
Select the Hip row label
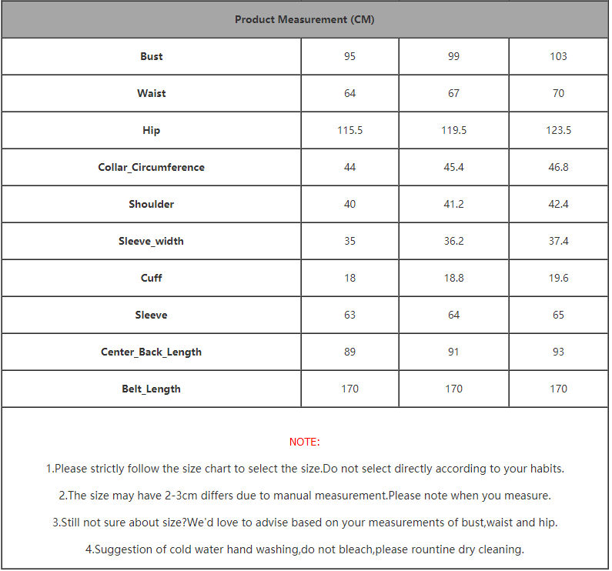pyautogui.click(x=152, y=130)
